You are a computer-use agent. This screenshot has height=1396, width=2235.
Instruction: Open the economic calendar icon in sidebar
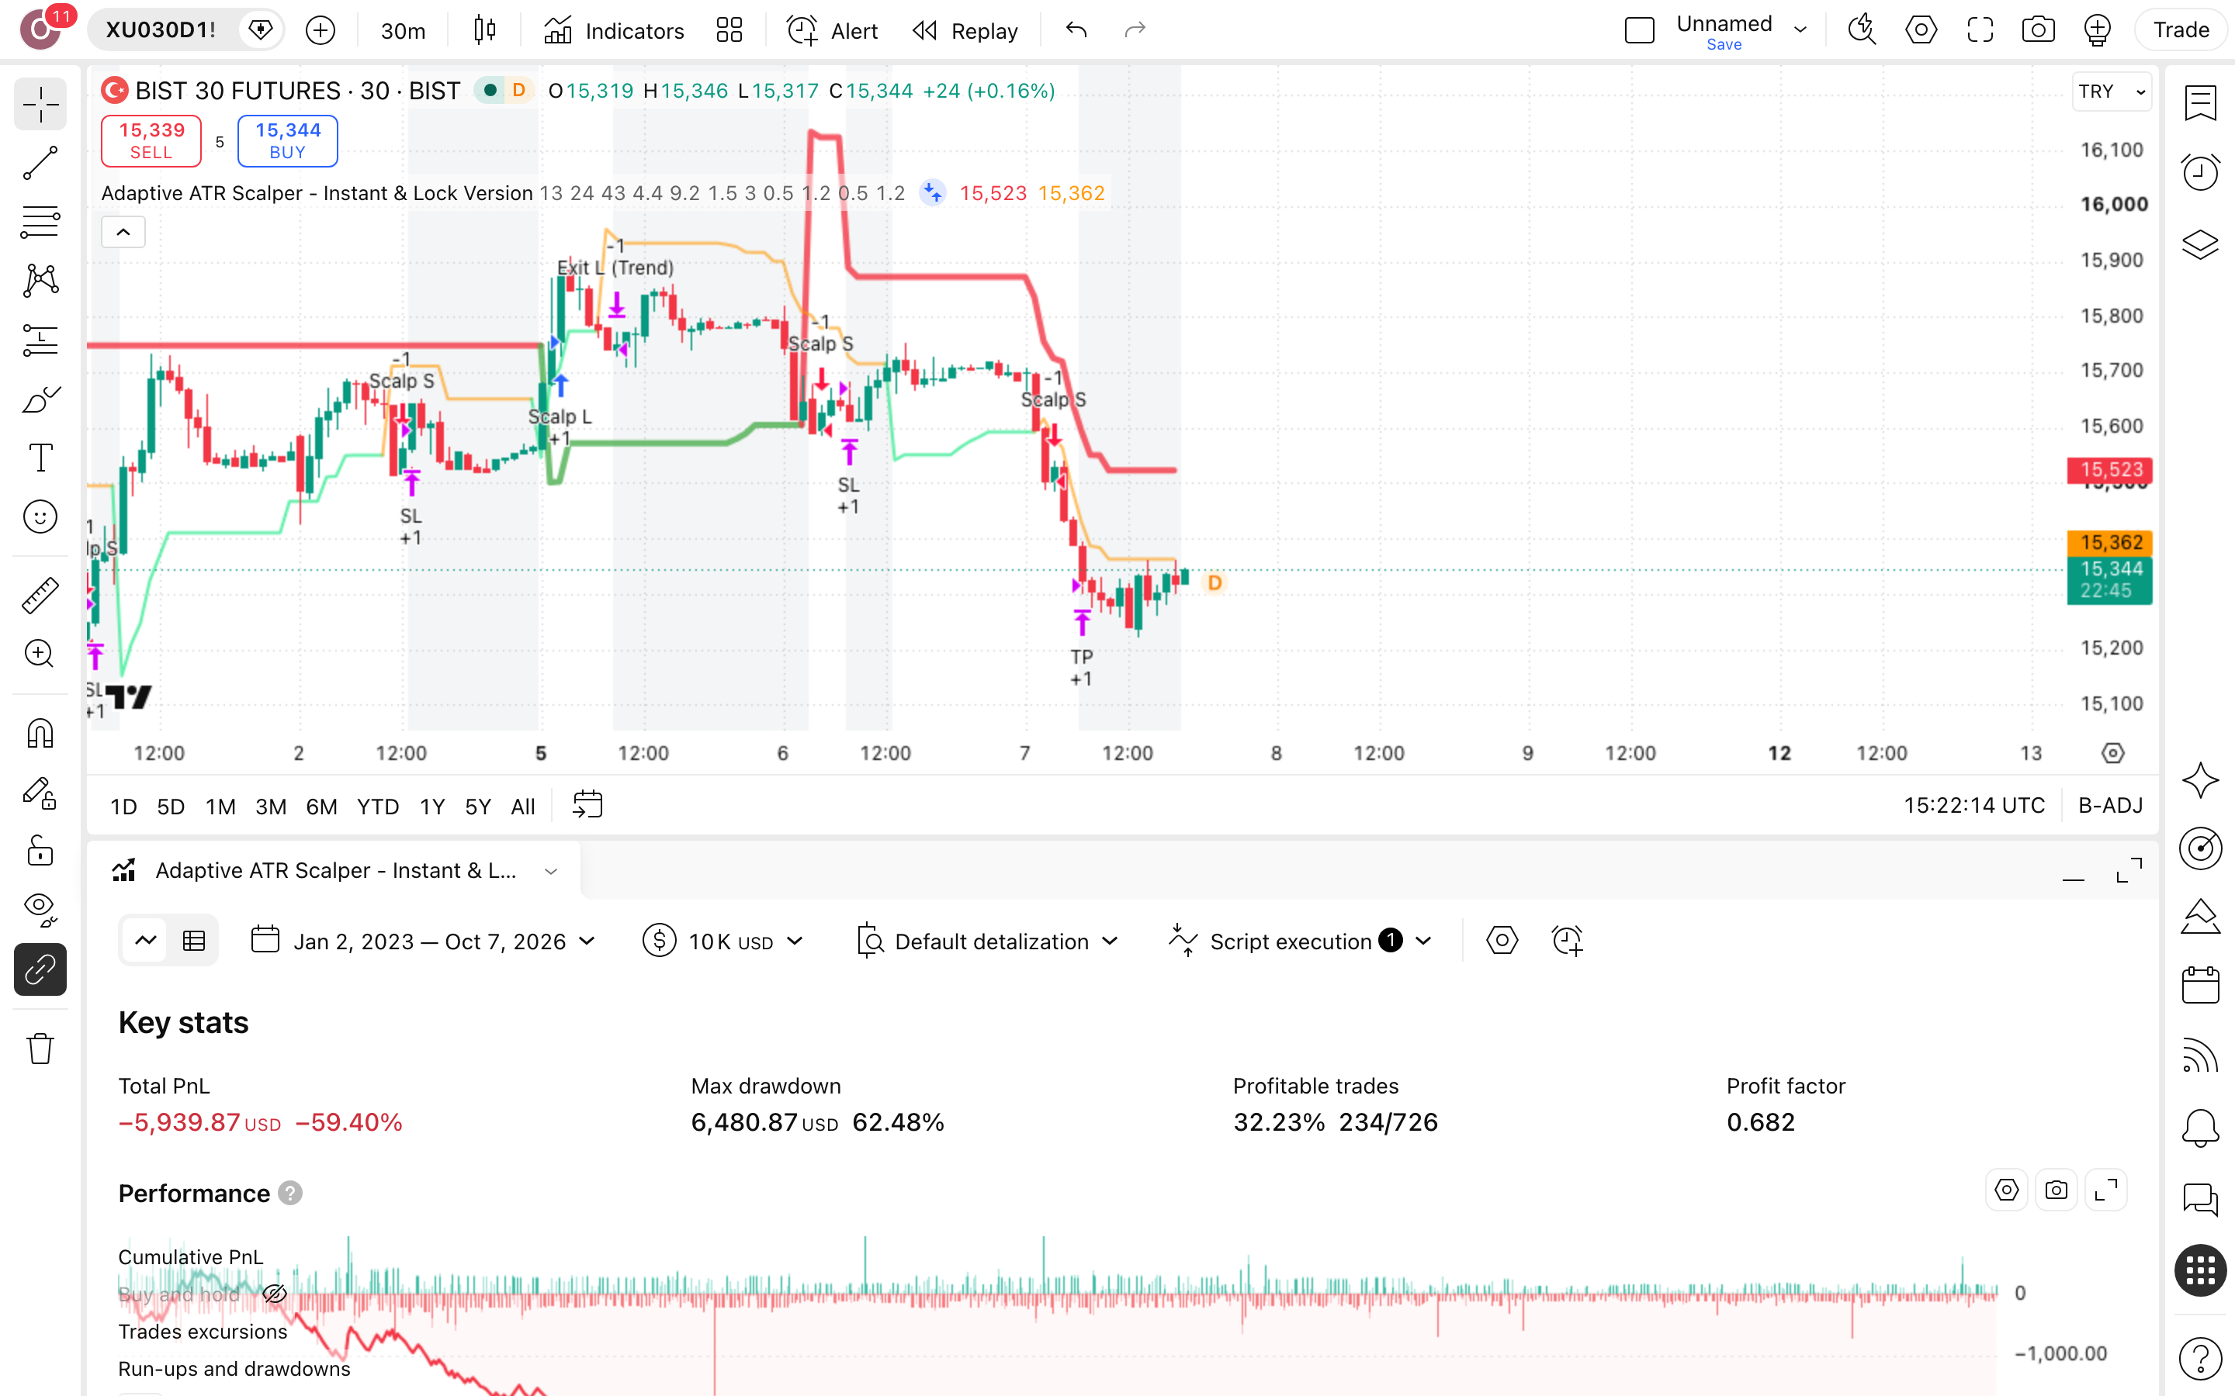(x=2201, y=985)
